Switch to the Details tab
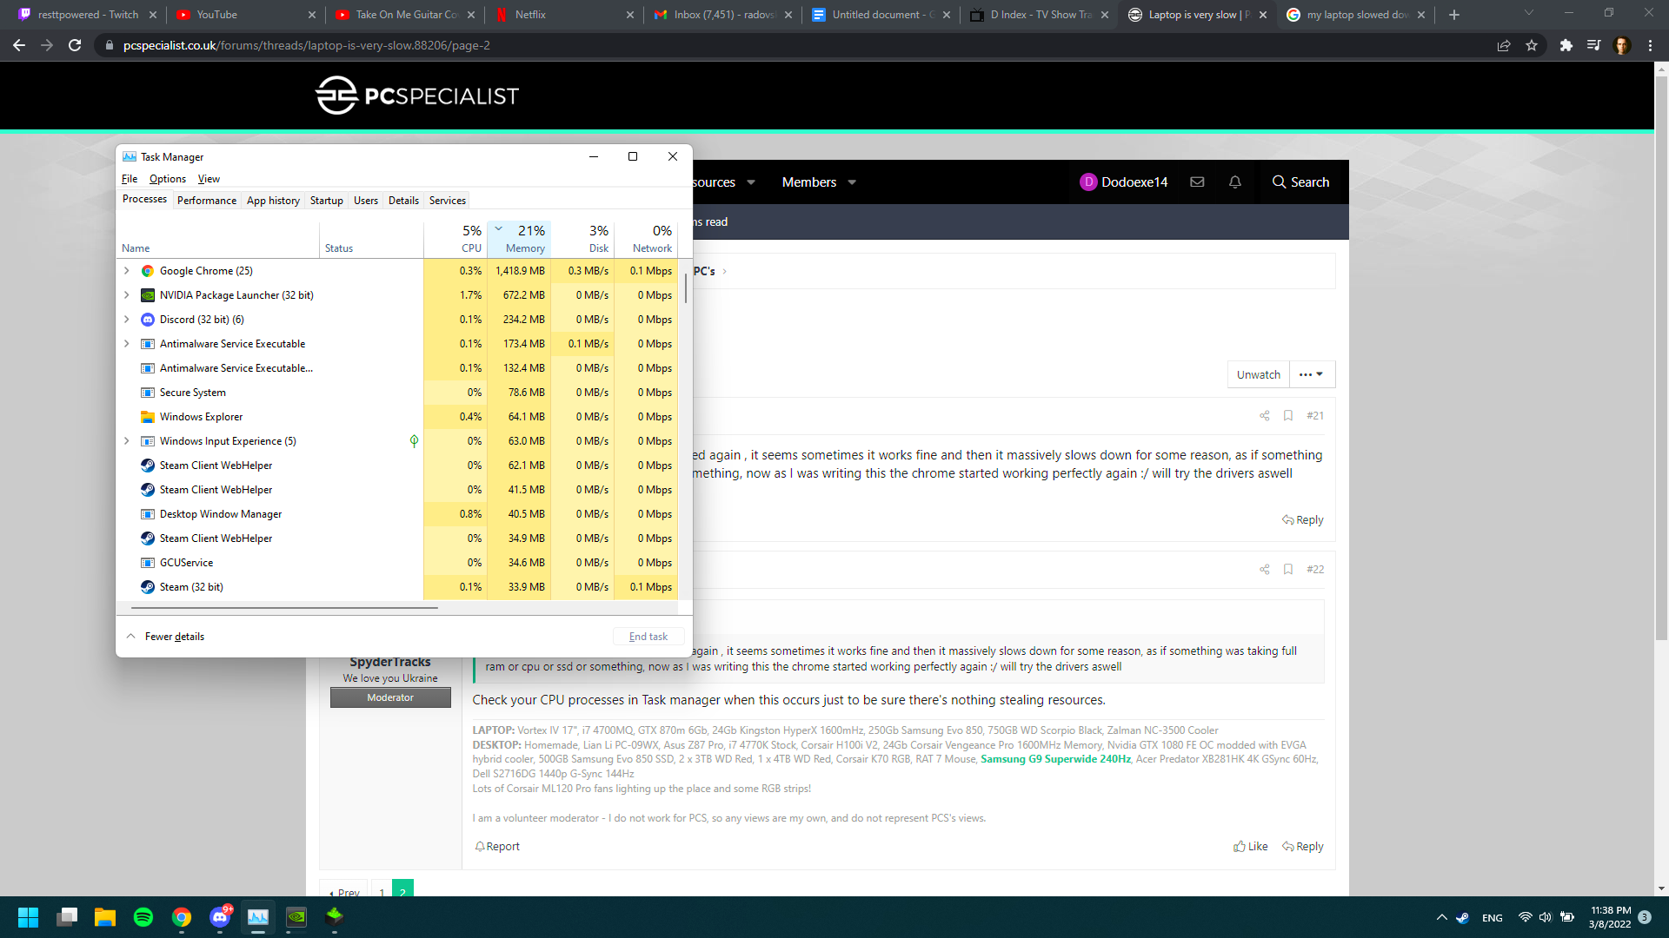The width and height of the screenshot is (1669, 938). [x=403, y=201]
